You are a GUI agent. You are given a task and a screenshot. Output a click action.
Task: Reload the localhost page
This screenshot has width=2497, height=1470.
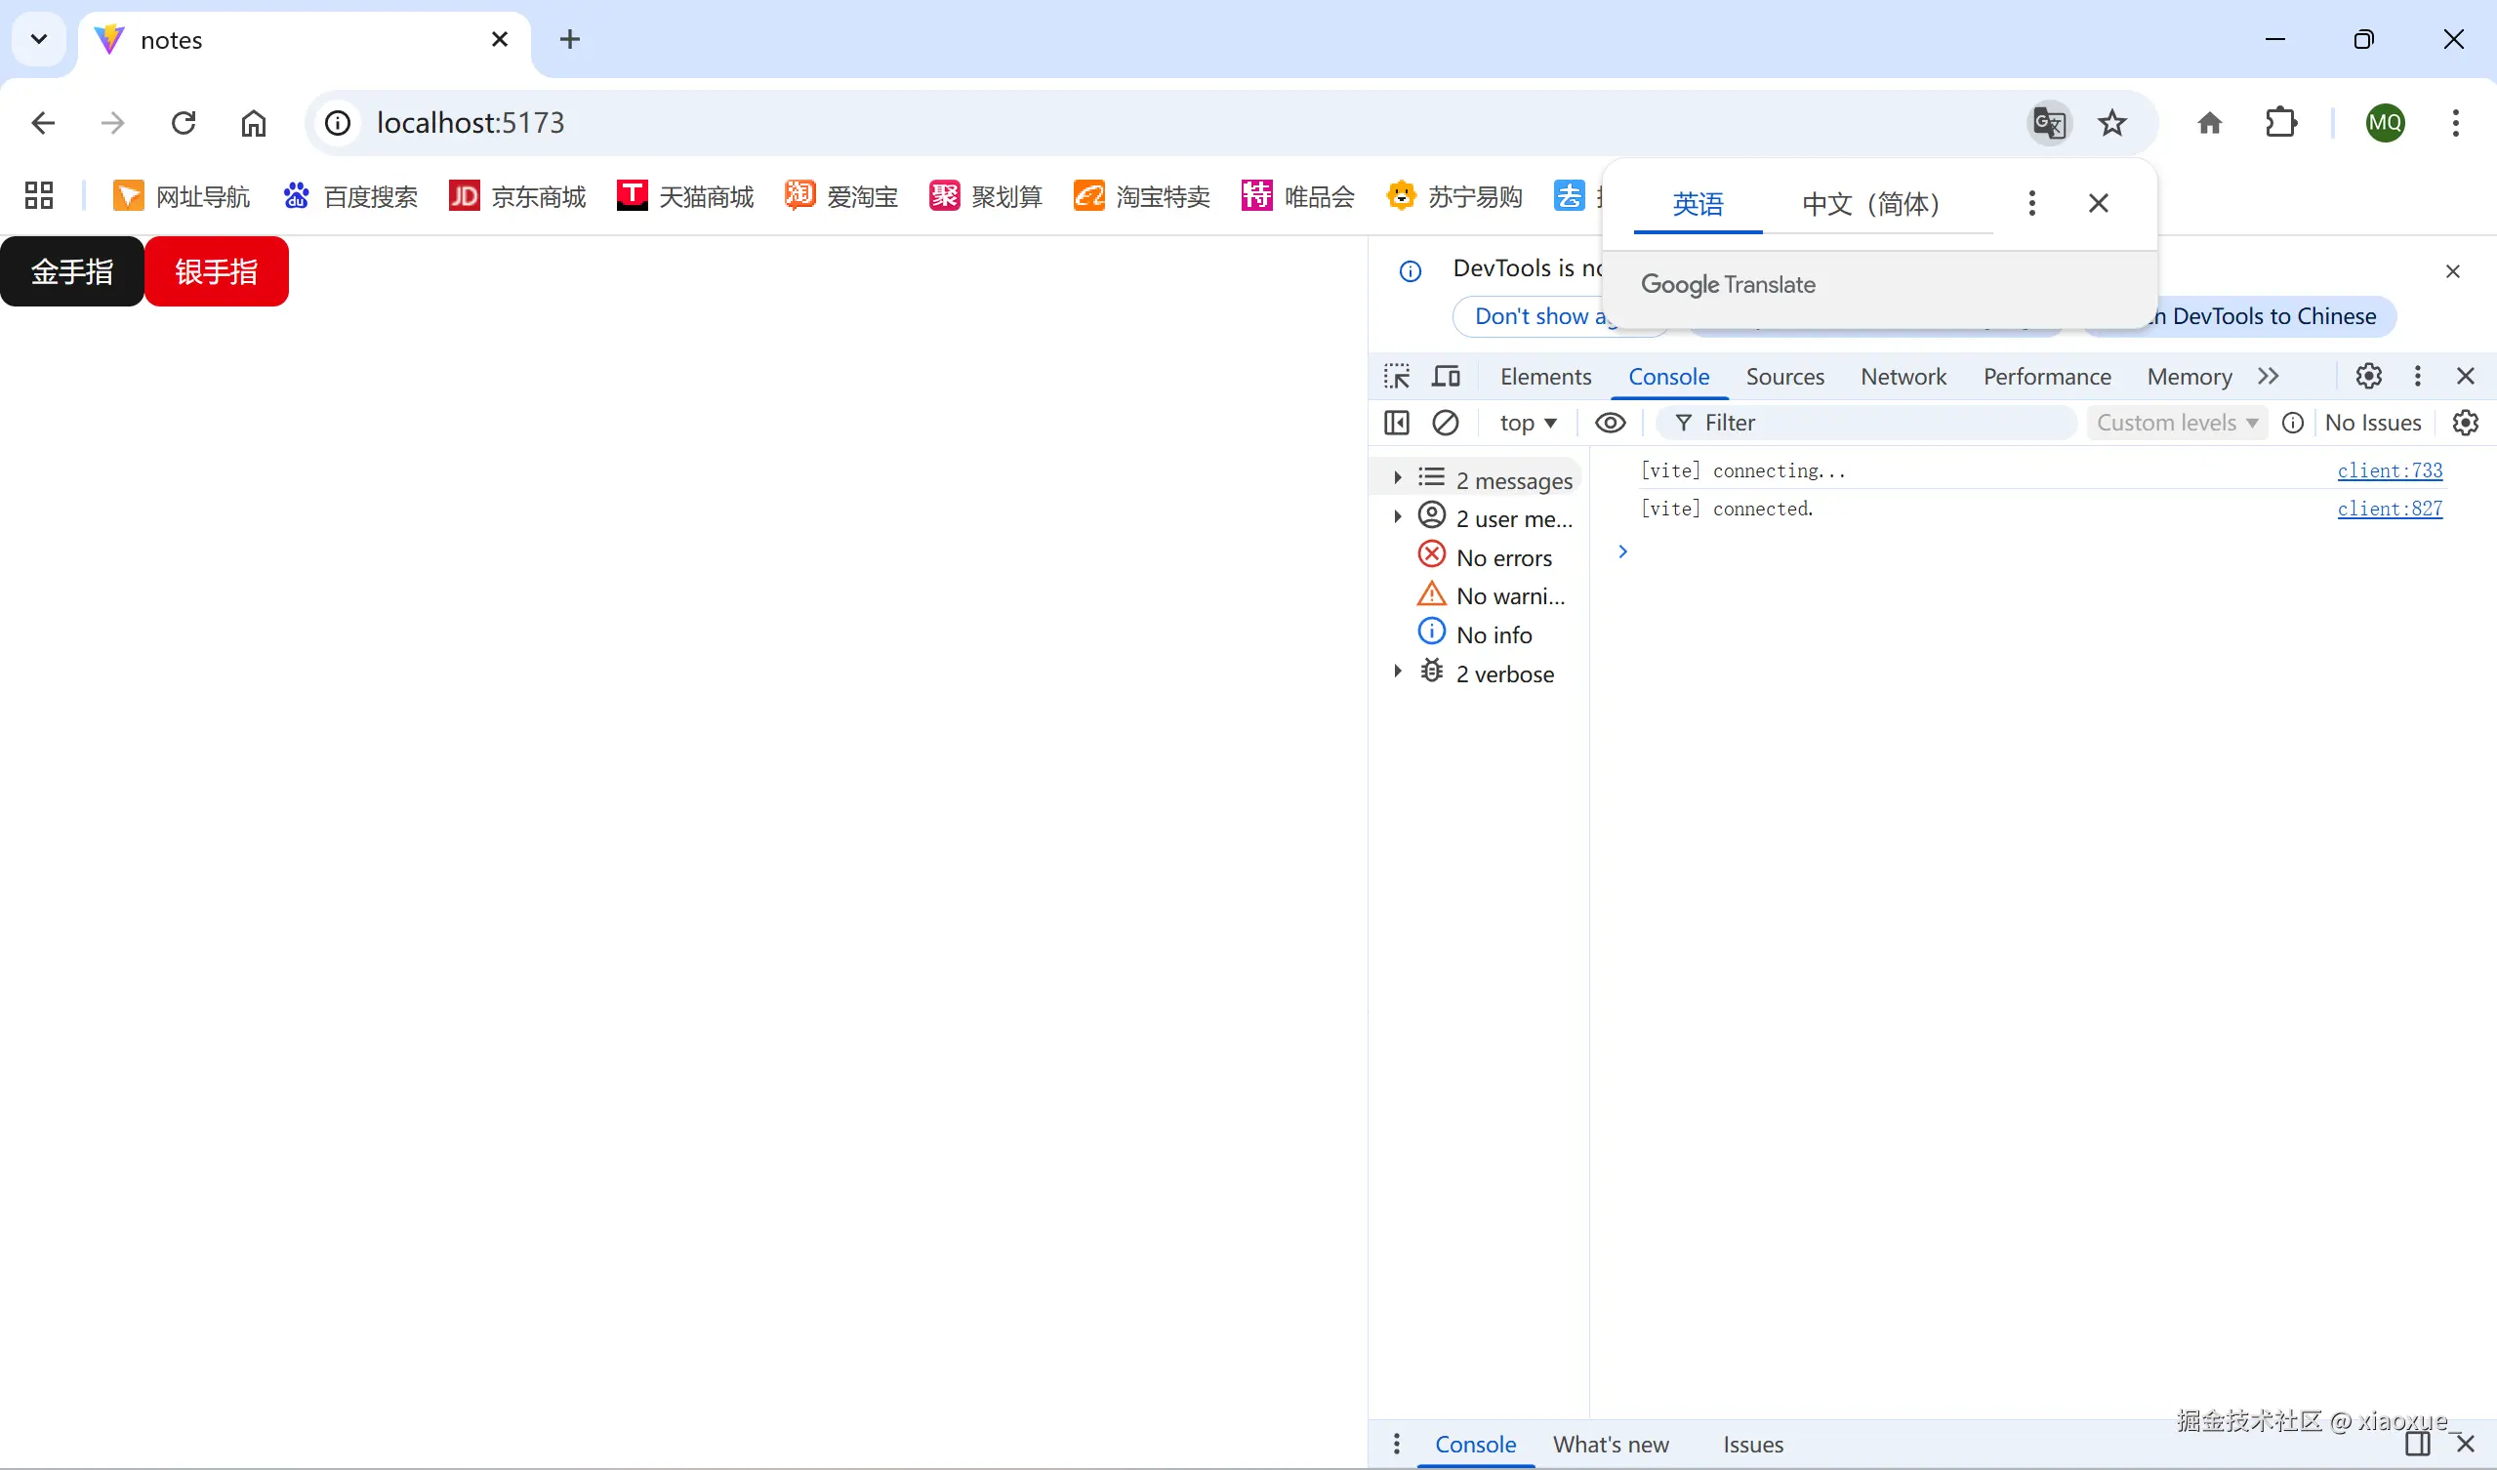184,123
